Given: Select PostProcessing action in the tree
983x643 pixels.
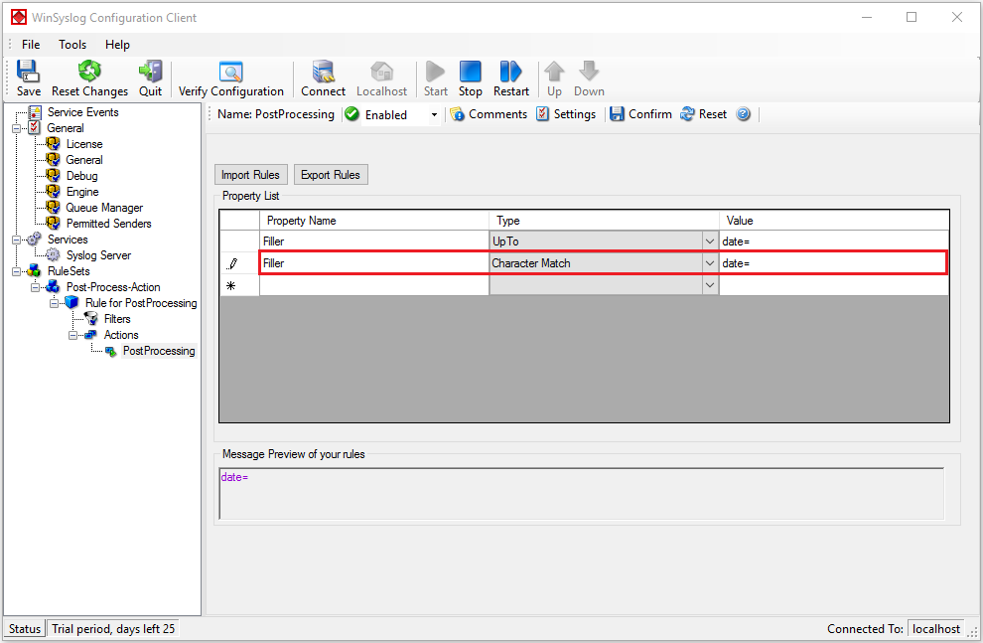Looking at the screenshot, I should coord(159,351).
